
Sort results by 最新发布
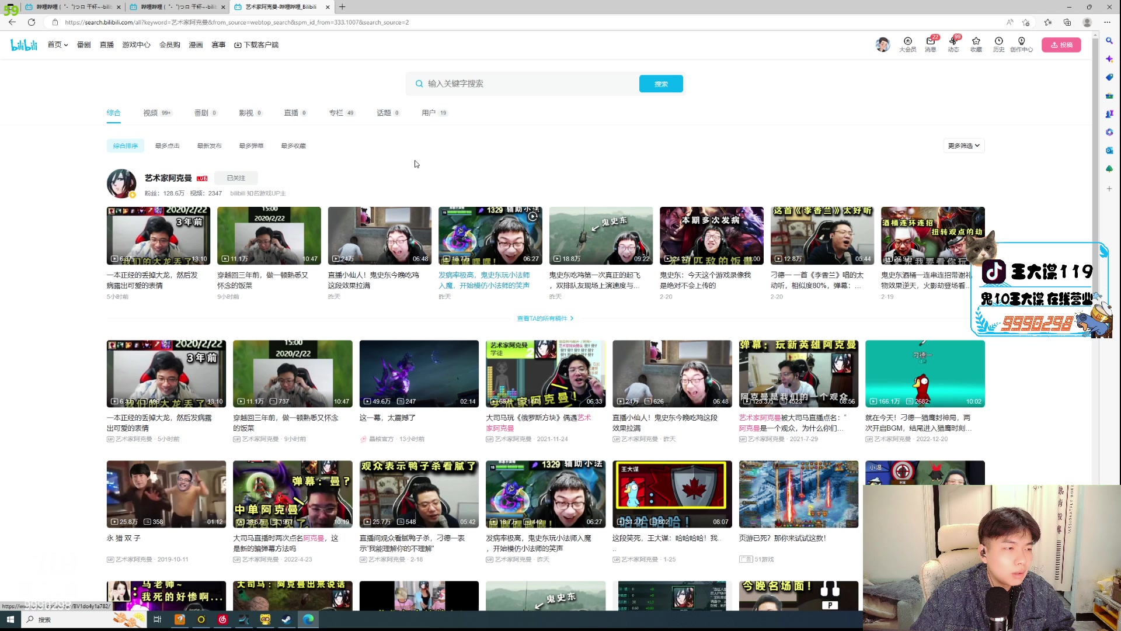[x=209, y=145]
